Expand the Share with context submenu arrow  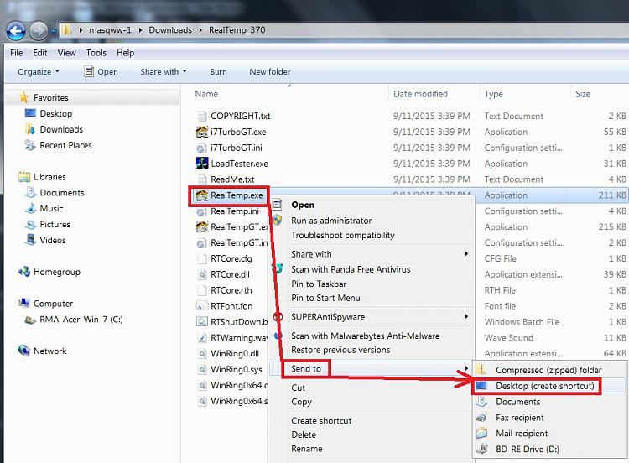click(466, 254)
